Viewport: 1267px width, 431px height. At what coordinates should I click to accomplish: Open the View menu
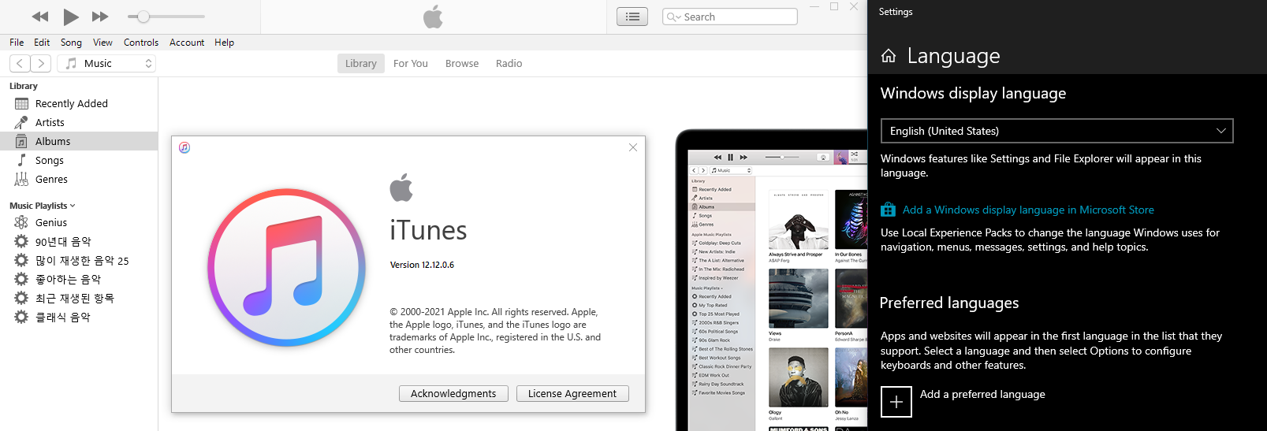point(102,43)
